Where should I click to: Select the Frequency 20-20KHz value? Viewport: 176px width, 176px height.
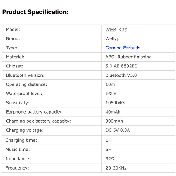[116, 168]
